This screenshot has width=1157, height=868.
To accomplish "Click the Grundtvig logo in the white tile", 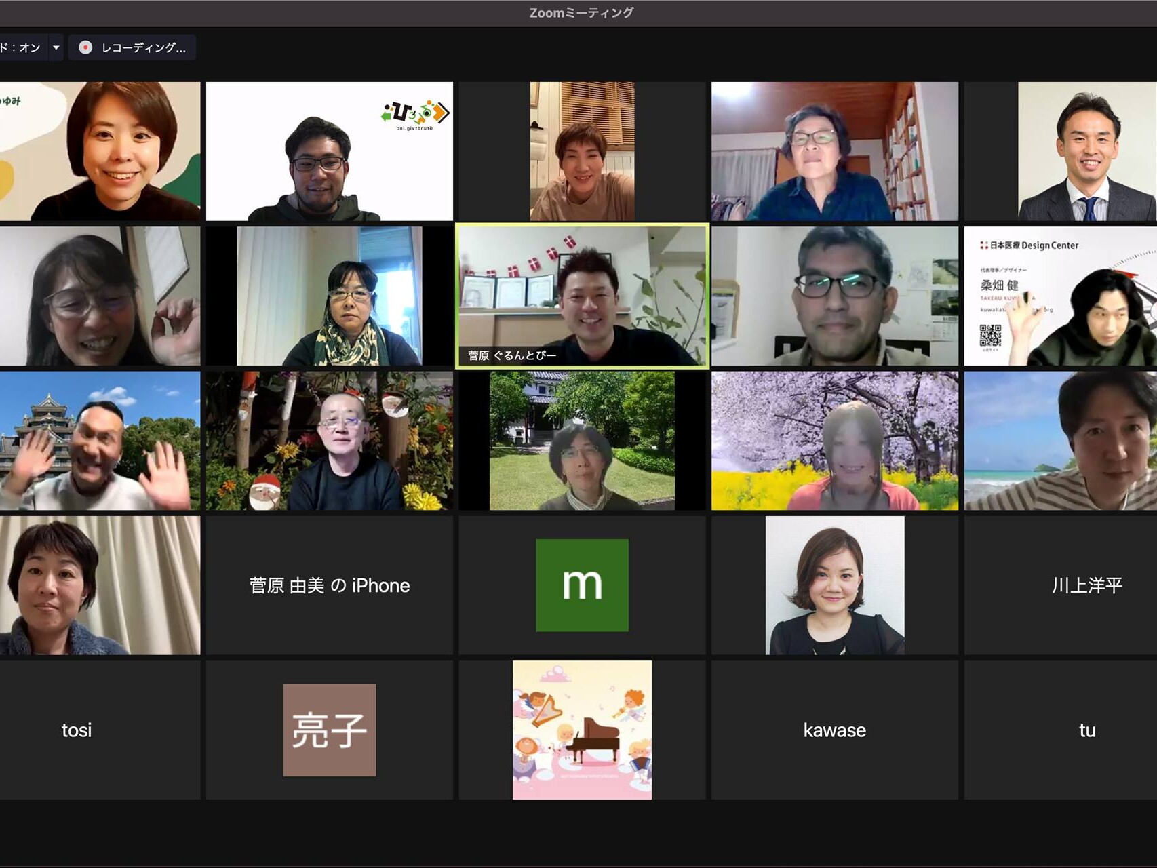I will [415, 113].
